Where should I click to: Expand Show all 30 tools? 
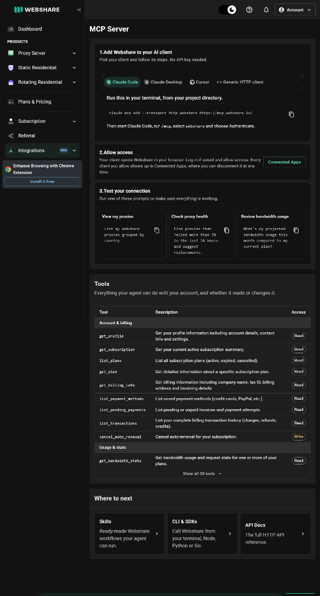(x=202, y=474)
